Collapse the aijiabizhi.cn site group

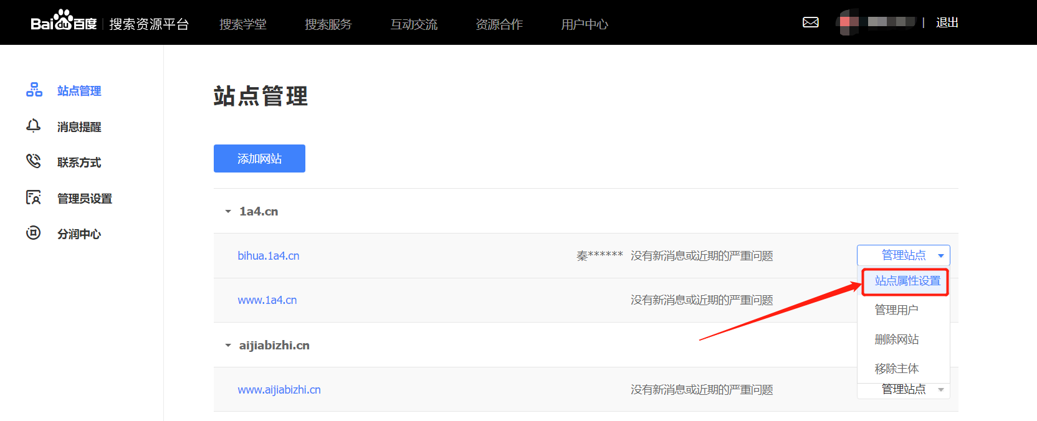pos(228,346)
